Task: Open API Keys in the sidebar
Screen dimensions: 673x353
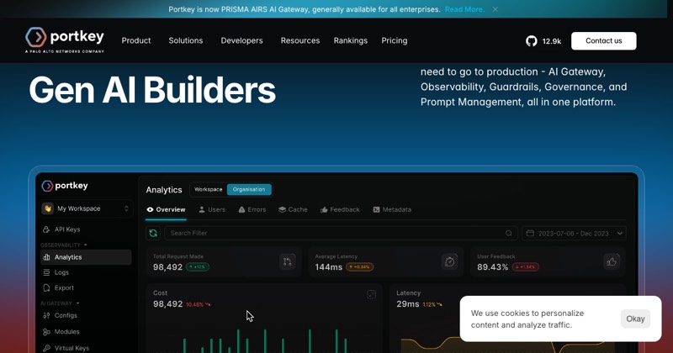Action: pyautogui.click(x=67, y=229)
